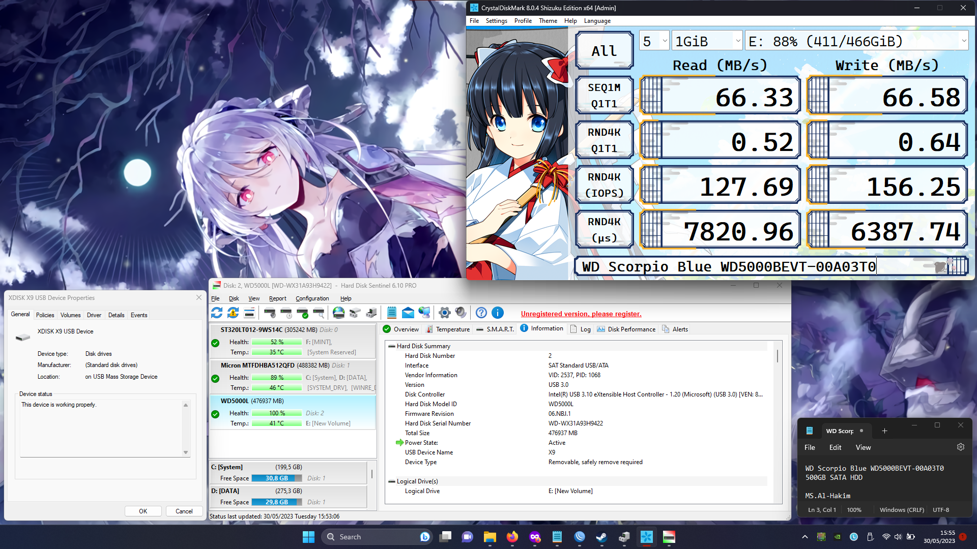
Task: Click C: [System] free space 30,8 GB bar
Action: click(x=277, y=478)
